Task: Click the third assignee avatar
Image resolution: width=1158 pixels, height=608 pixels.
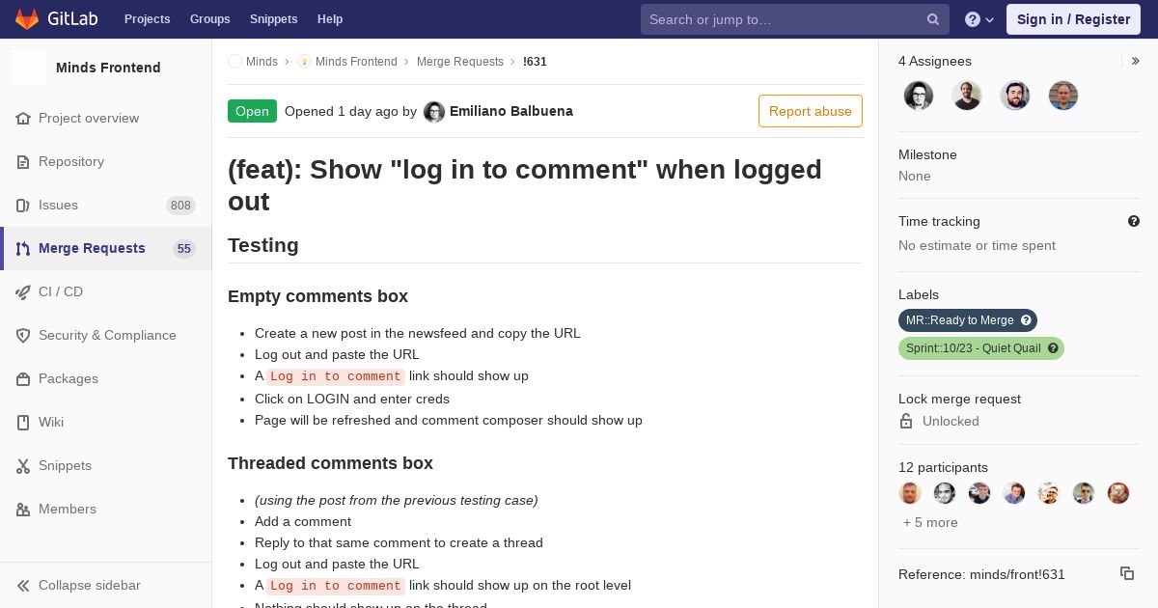Action: (x=1015, y=96)
